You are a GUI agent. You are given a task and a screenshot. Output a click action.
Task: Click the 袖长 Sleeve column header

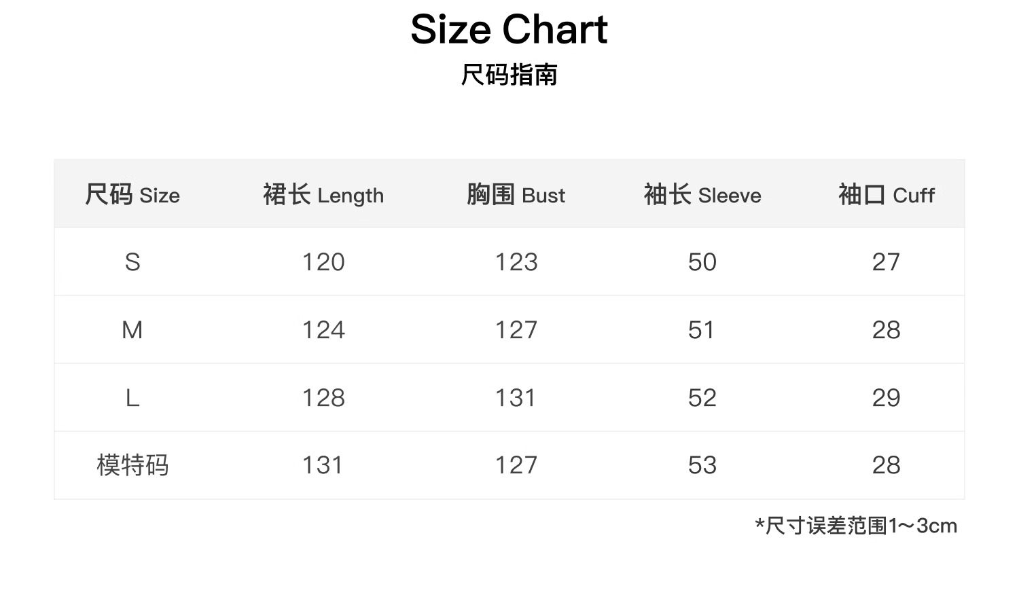(x=702, y=195)
